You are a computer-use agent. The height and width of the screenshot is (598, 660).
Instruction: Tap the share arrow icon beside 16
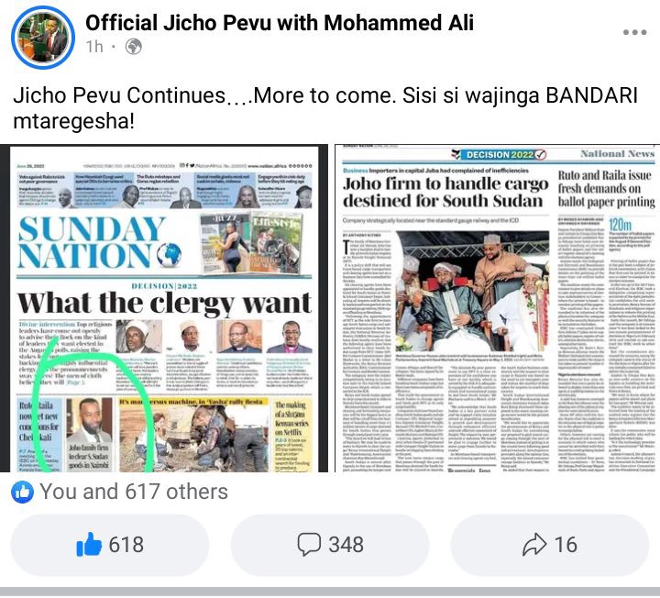tap(534, 544)
